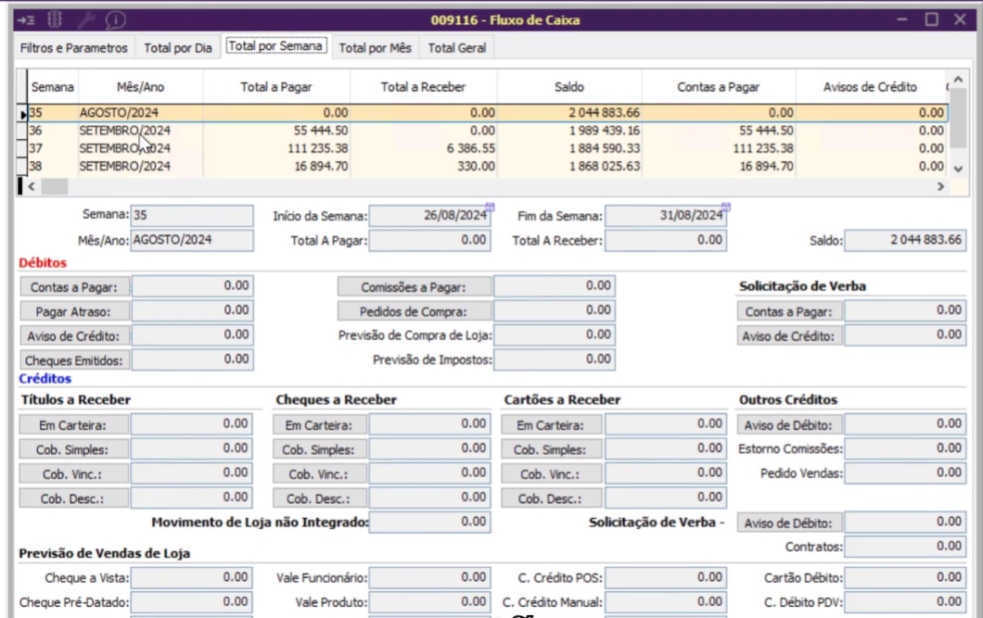Open the wrench settings icon
The width and height of the screenshot is (983, 618).
click(x=86, y=20)
